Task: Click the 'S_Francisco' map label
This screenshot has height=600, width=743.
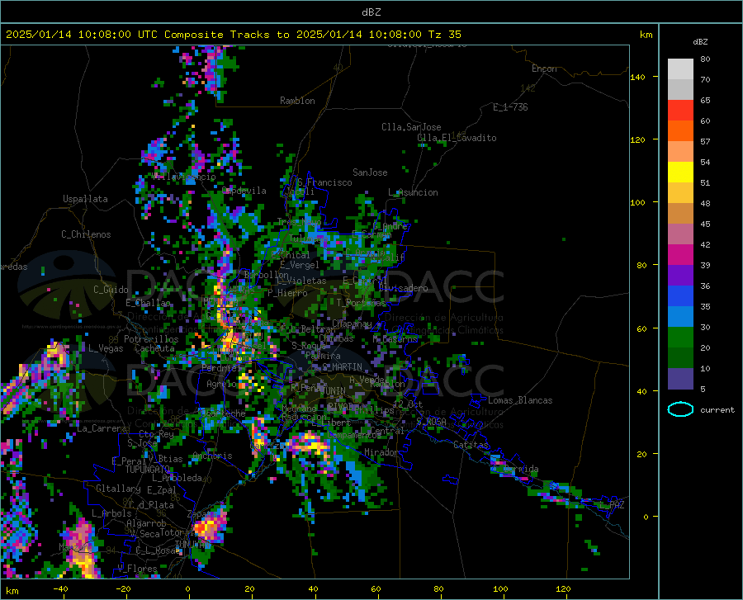Action: (324, 182)
